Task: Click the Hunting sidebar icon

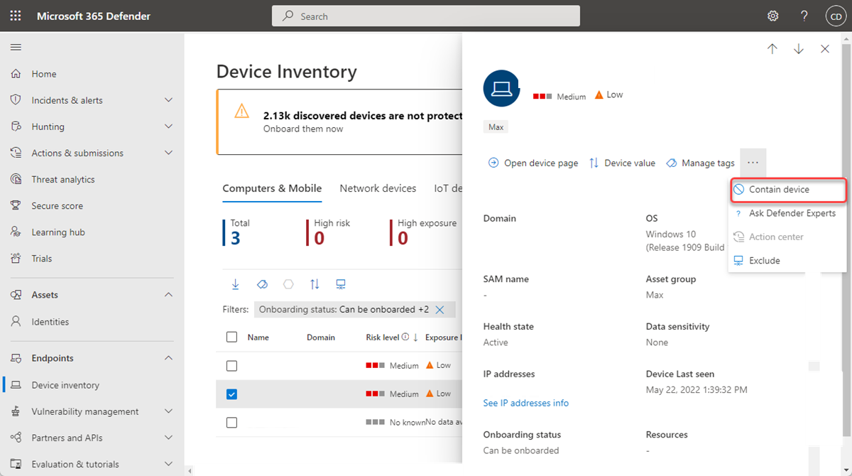Action: [16, 126]
